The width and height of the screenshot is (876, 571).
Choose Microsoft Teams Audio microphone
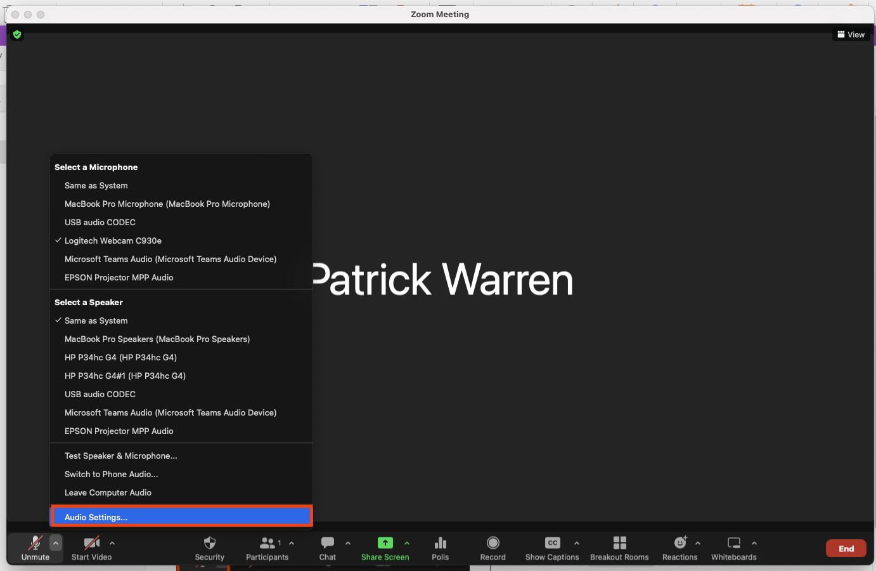tap(181, 259)
